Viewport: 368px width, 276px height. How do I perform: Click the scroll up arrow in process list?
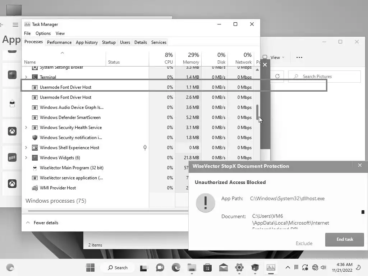tap(257, 70)
